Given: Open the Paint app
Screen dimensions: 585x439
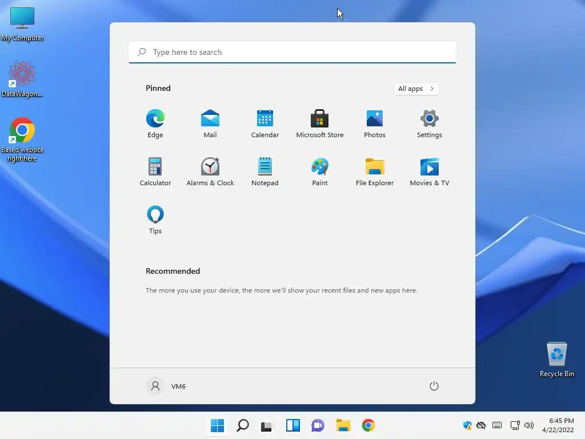Looking at the screenshot, I should point(320,171).
